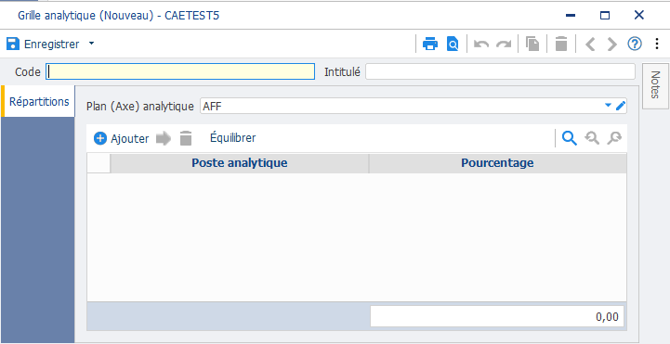This screenshot has width=670, height=344.
Task: Click the undo arrow icon
Action: tap(481, 45)
